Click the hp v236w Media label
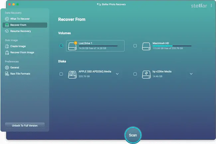This screenshot has width=216, height=144. pyautogui.click(x=162, y=72)
